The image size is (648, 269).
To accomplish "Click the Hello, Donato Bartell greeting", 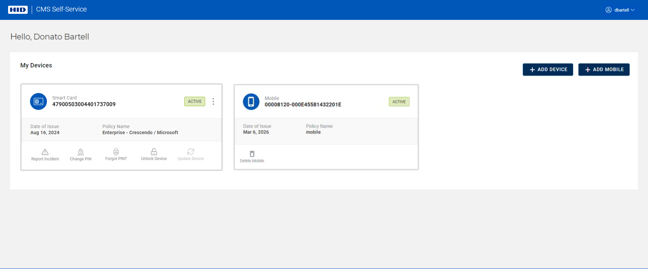I will [x=50, y=37].
